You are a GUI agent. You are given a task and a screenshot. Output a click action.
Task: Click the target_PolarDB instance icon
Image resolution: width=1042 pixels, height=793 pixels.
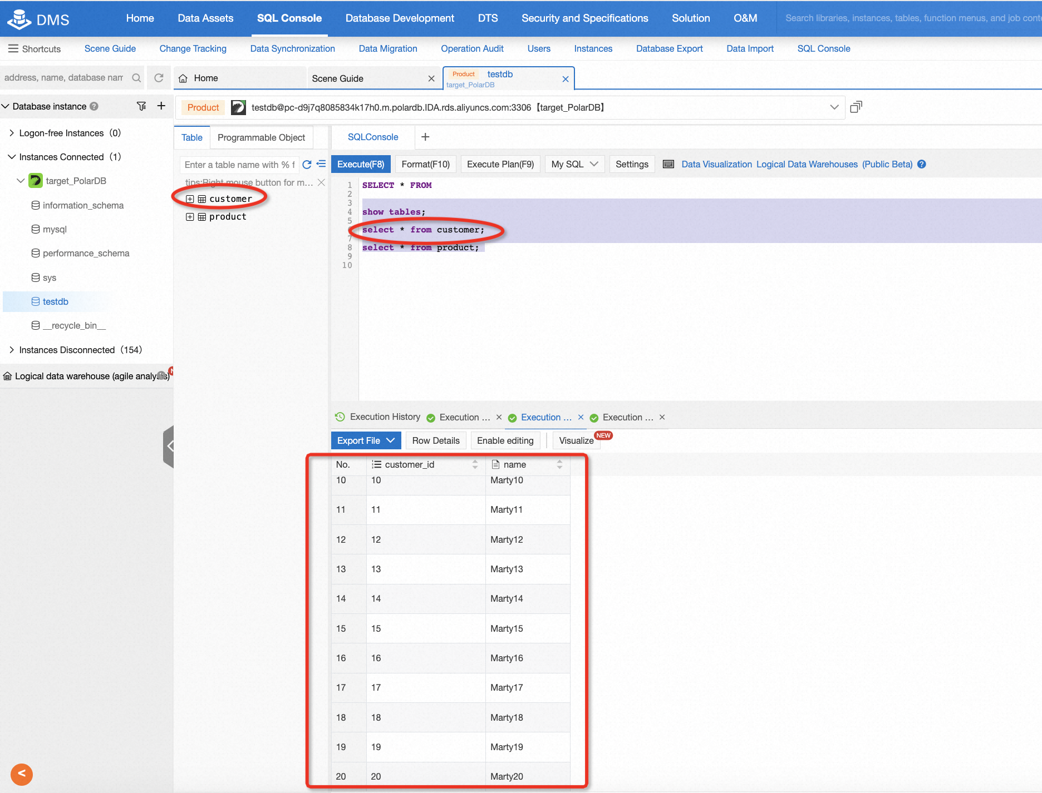coord(36,181)
